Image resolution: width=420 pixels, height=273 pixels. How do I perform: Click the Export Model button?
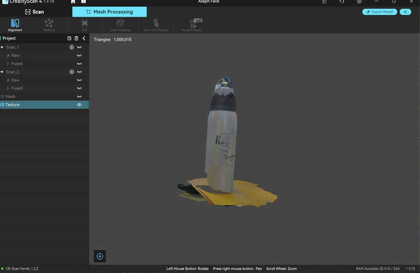pos(380,12)
